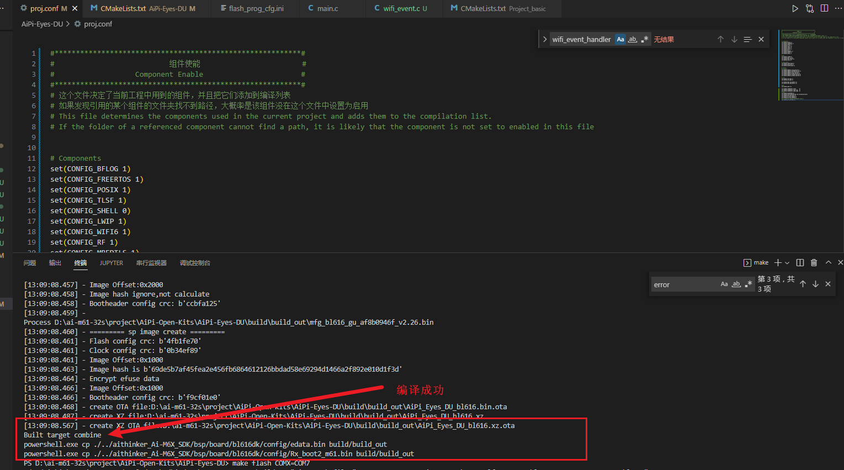Screen dimensions: 844x470
Task: Go to next match in terminal find
Action: pyautogui.click(x=815, y=284)
